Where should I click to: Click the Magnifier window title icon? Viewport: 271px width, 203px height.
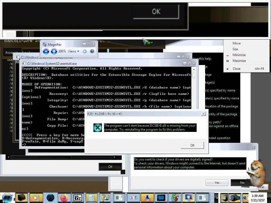(x=44, y=44)
